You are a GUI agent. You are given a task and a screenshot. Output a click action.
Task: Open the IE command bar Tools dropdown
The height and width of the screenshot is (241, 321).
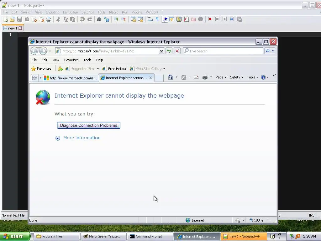[x=252, y=77]
